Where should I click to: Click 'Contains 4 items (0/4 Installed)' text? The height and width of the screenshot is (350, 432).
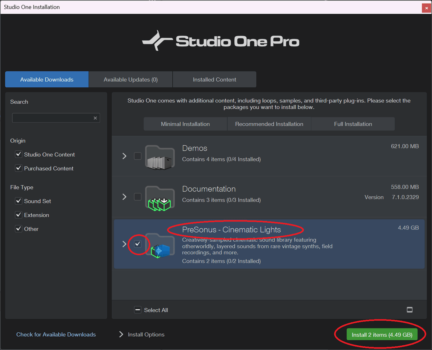(221, 159)
